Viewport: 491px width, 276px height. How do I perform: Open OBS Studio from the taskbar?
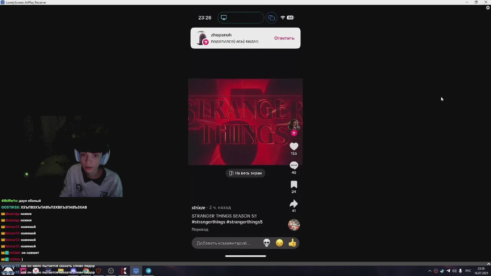[111, 271]
